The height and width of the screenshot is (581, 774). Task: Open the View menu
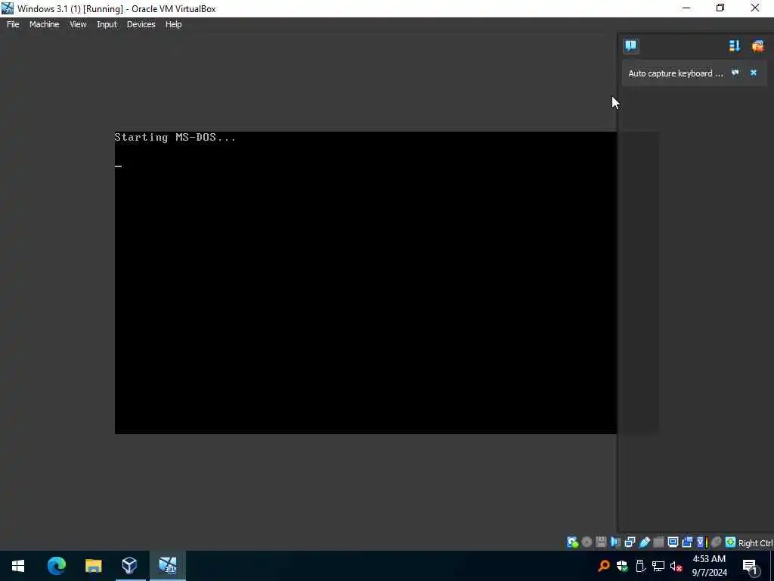78,24
